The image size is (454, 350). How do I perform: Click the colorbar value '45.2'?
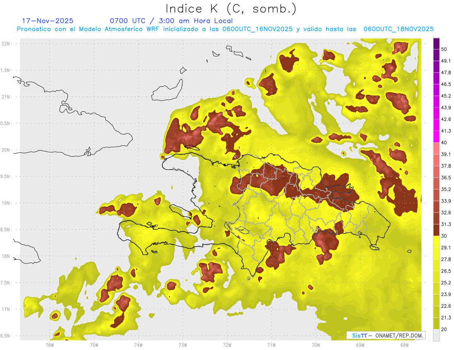[x=446, y=96]
